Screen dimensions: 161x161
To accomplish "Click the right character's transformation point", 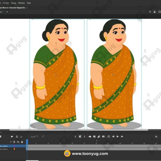I will pos(113,75).
